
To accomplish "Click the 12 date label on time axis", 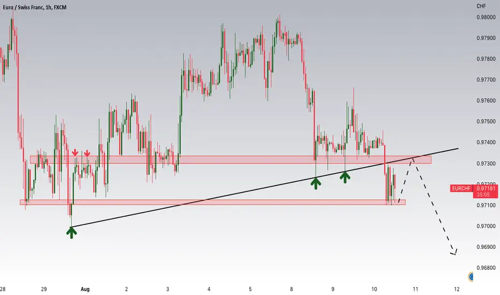I will click(x=457, y=289).
